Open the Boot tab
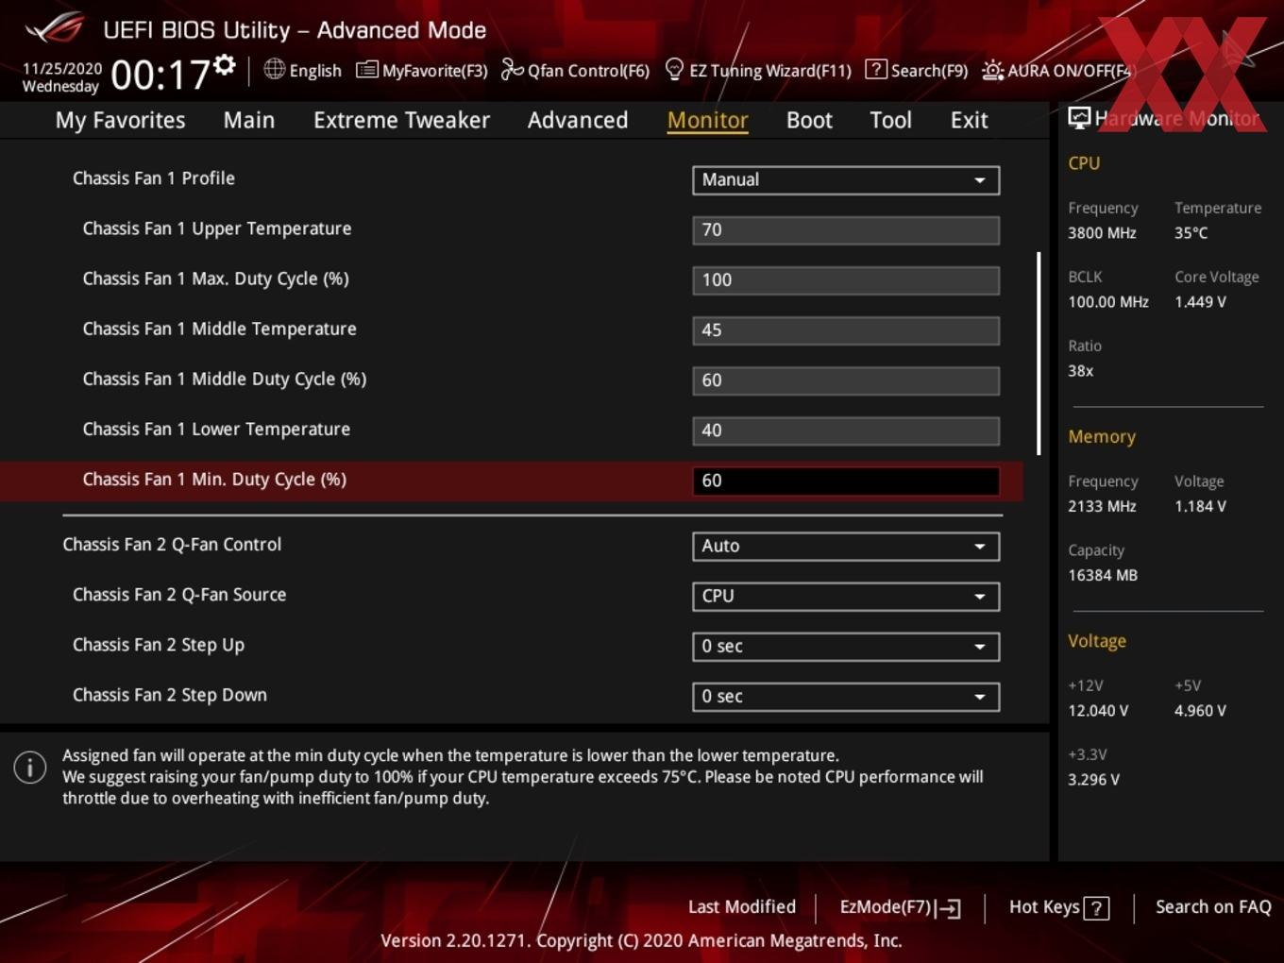This screenshot has width=1284, height=963. (x=809, y=120)
